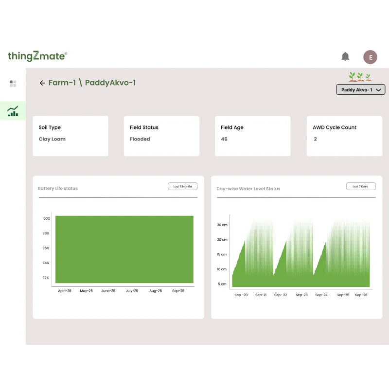Click the thingZmate logo
389x389 pixels.
[x=37, y=56]
